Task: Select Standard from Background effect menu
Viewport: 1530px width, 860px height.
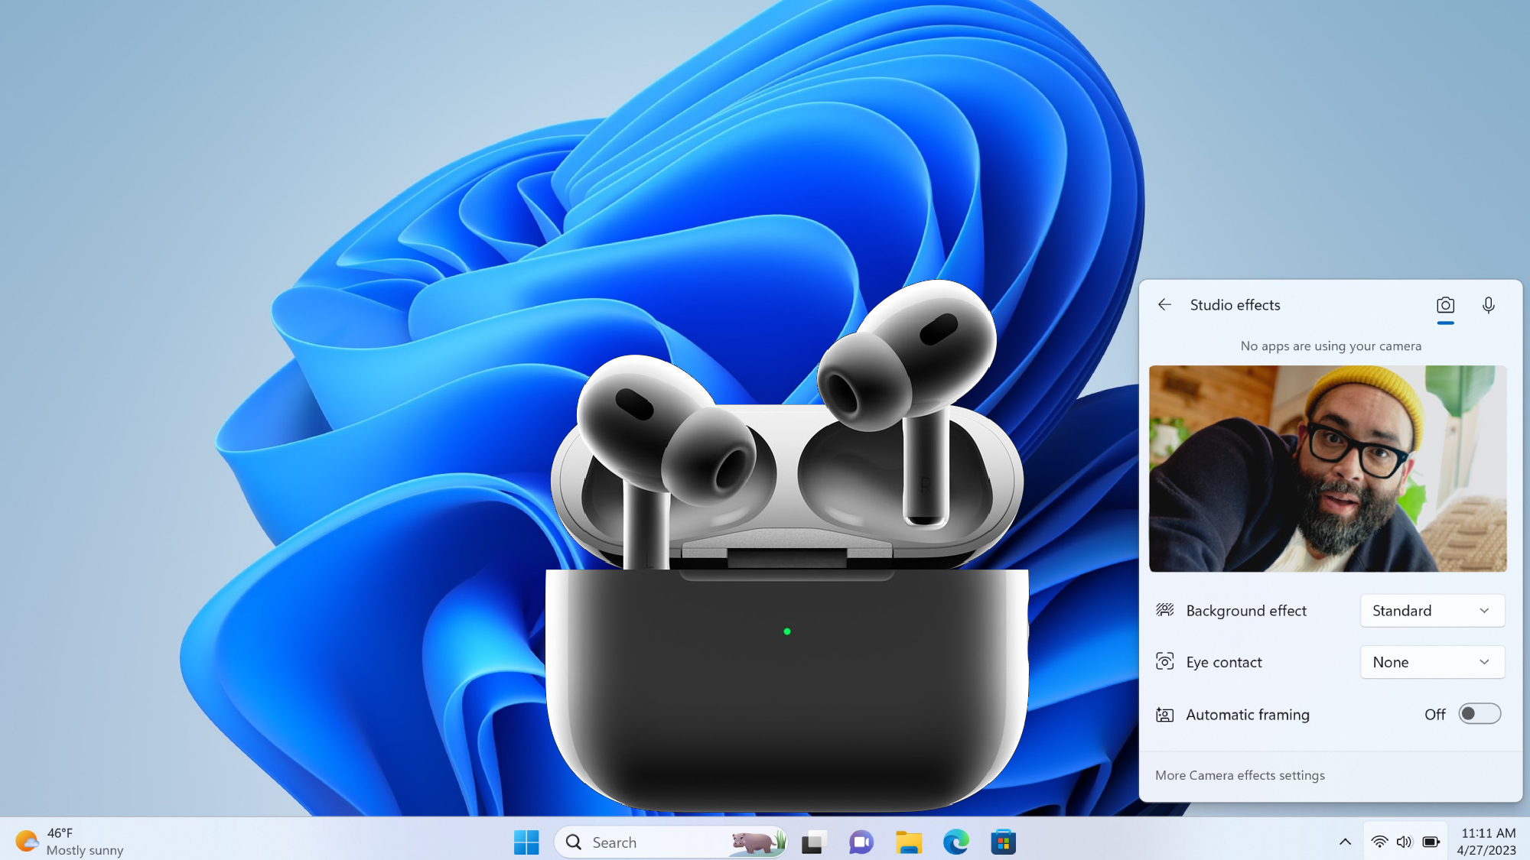Action: pos(1431,610)
